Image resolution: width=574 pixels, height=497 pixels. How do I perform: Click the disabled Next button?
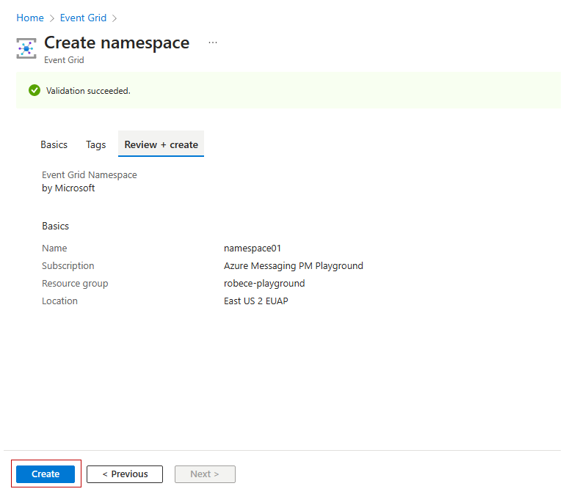tap(205, 474)
